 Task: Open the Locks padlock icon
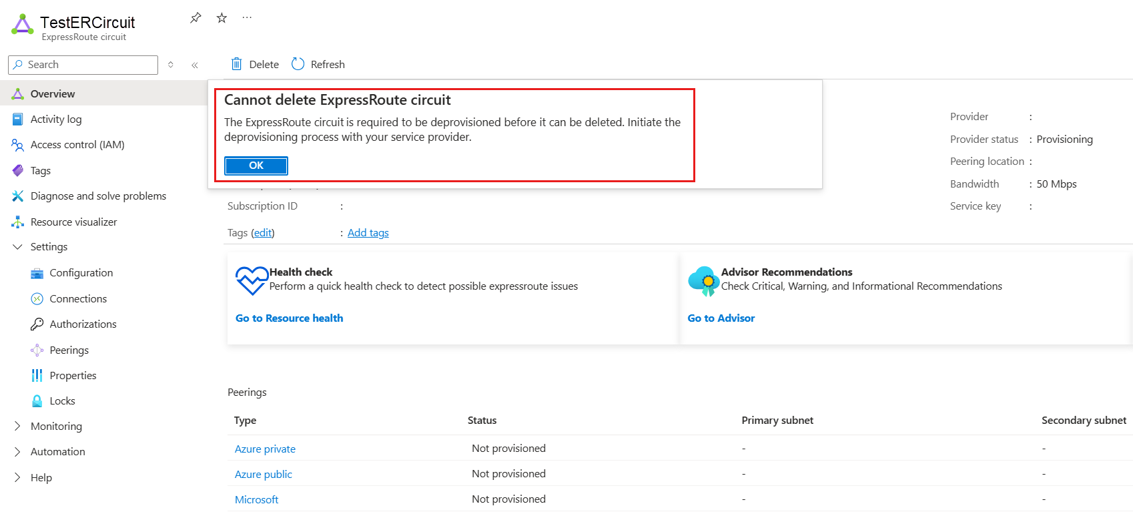tap(37, 401)
